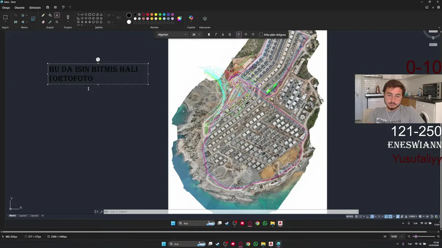Choose the Magnifier zoom tool
Image resolution: width=442 pixels, height=248 pixels.
pos(57,22)
